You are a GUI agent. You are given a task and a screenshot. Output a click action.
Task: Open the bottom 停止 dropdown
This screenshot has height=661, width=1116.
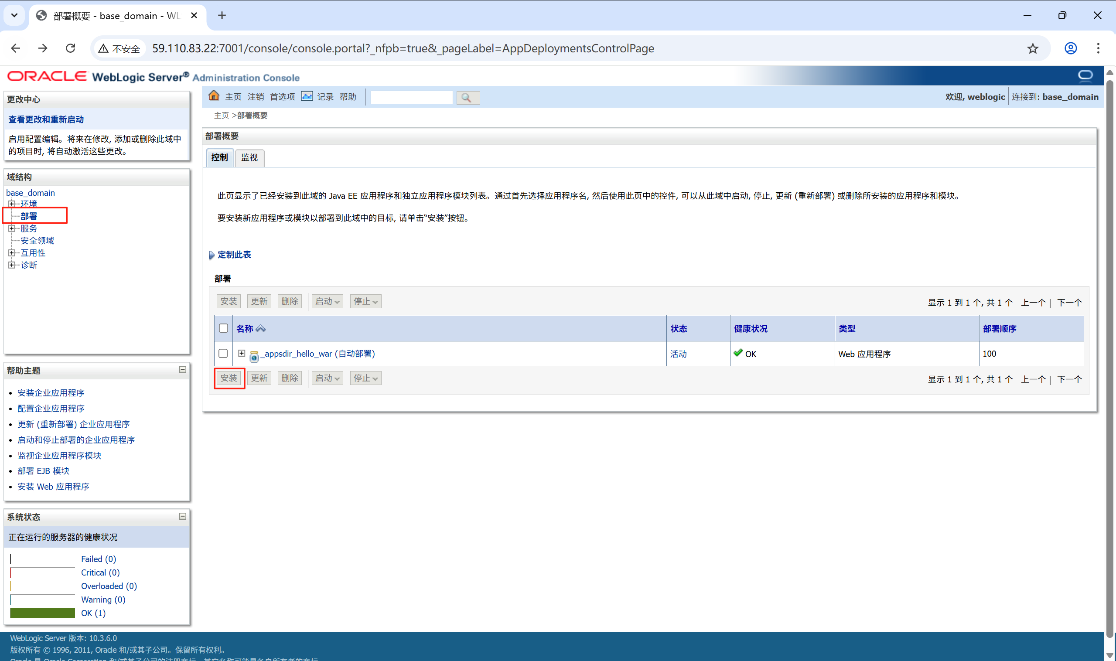366,378
